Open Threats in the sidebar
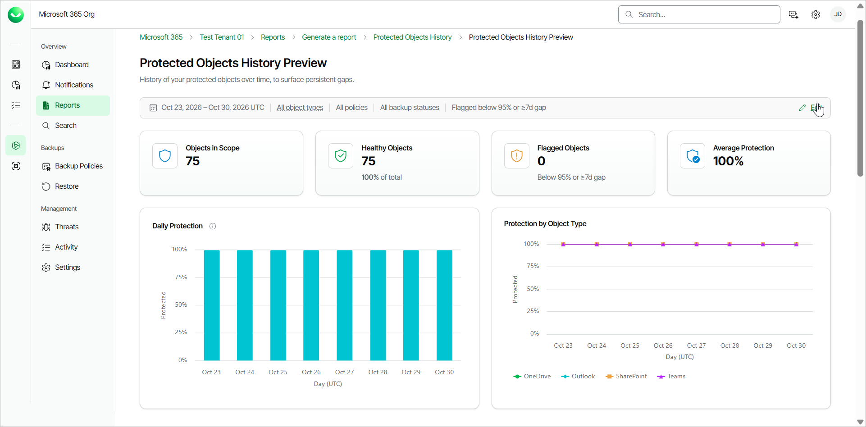 click(73, 227)
